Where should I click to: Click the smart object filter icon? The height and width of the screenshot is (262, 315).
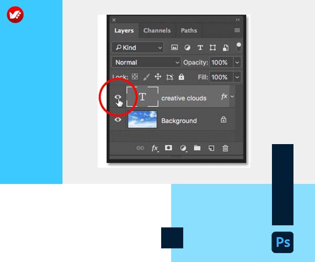point(225,47)
